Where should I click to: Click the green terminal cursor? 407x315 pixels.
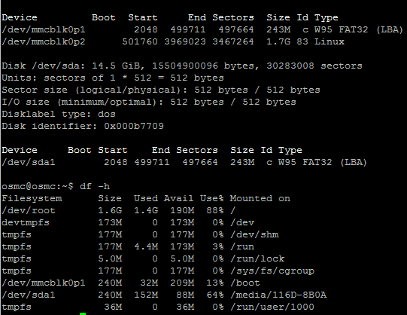83,313
